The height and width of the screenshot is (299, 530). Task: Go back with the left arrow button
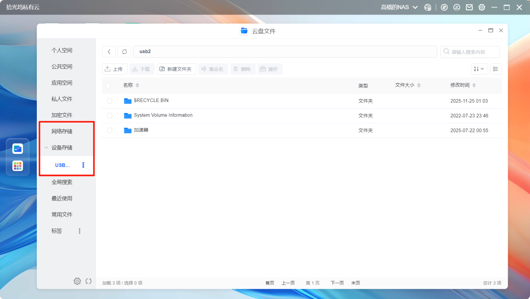click(x=109, y=52)
